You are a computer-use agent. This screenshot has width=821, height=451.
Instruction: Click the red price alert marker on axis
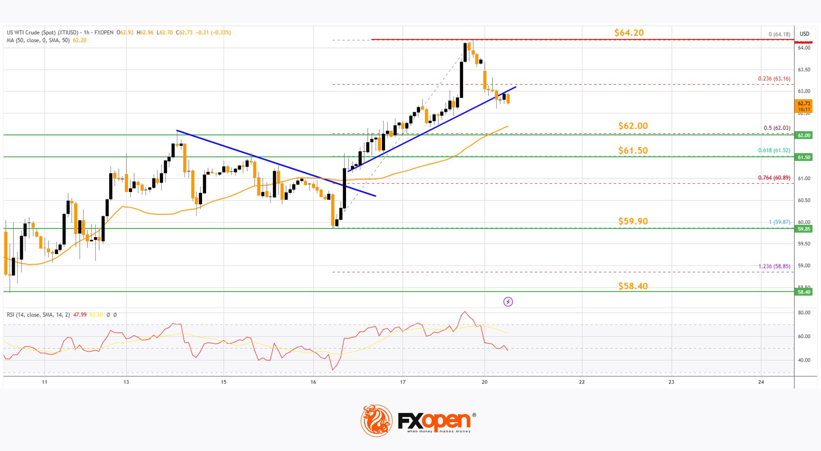(803, 41)
